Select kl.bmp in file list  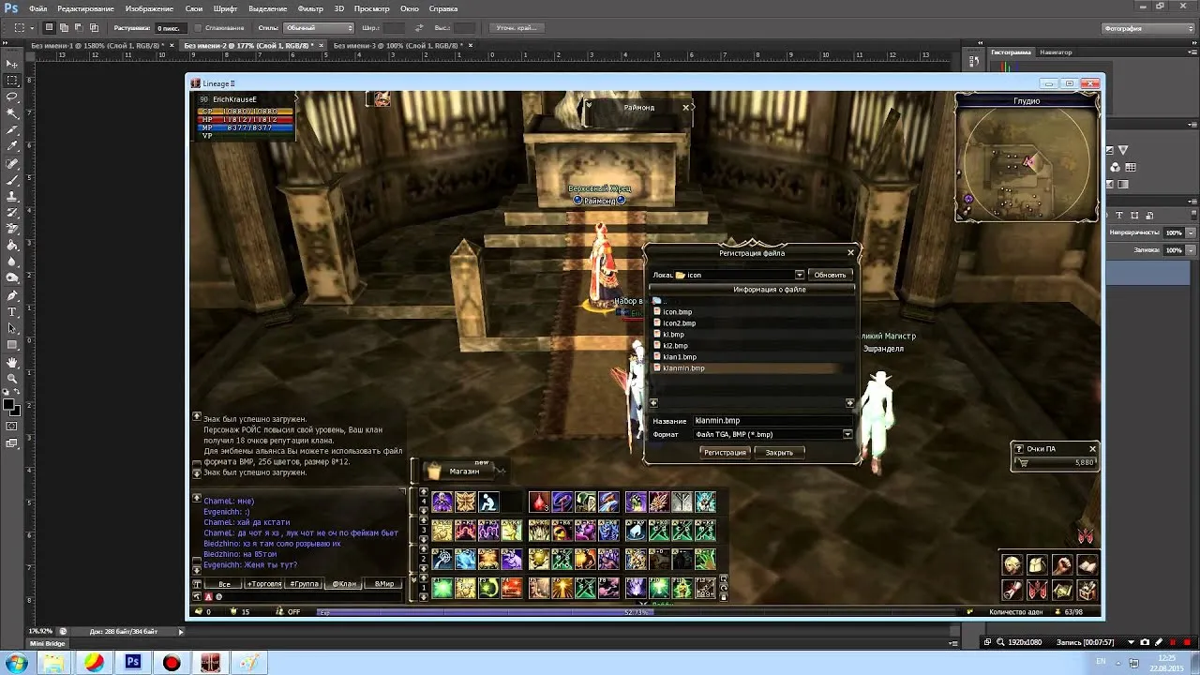pyautogui.click(x=674, y=335)
